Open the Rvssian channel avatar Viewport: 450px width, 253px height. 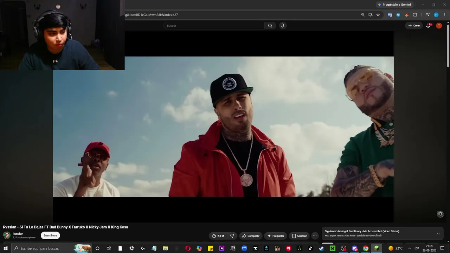pos(7,235)
